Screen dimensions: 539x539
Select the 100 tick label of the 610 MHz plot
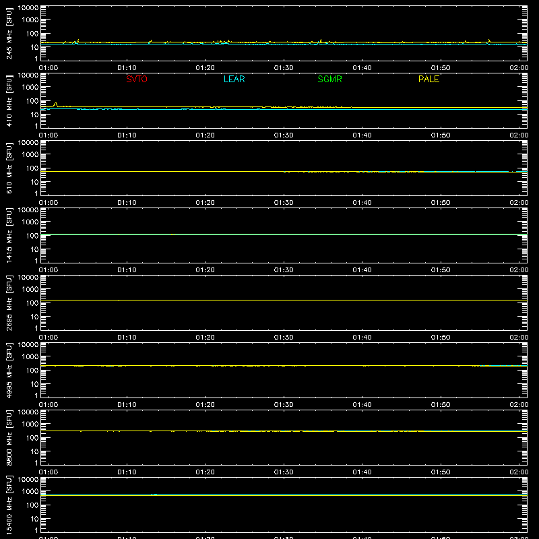point(32,168)
